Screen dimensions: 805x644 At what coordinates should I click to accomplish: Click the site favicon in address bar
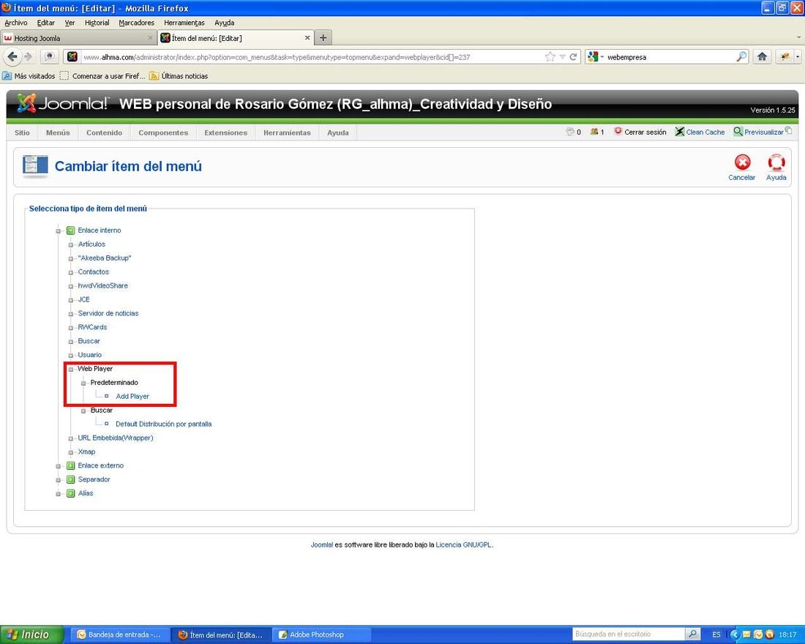72,57
